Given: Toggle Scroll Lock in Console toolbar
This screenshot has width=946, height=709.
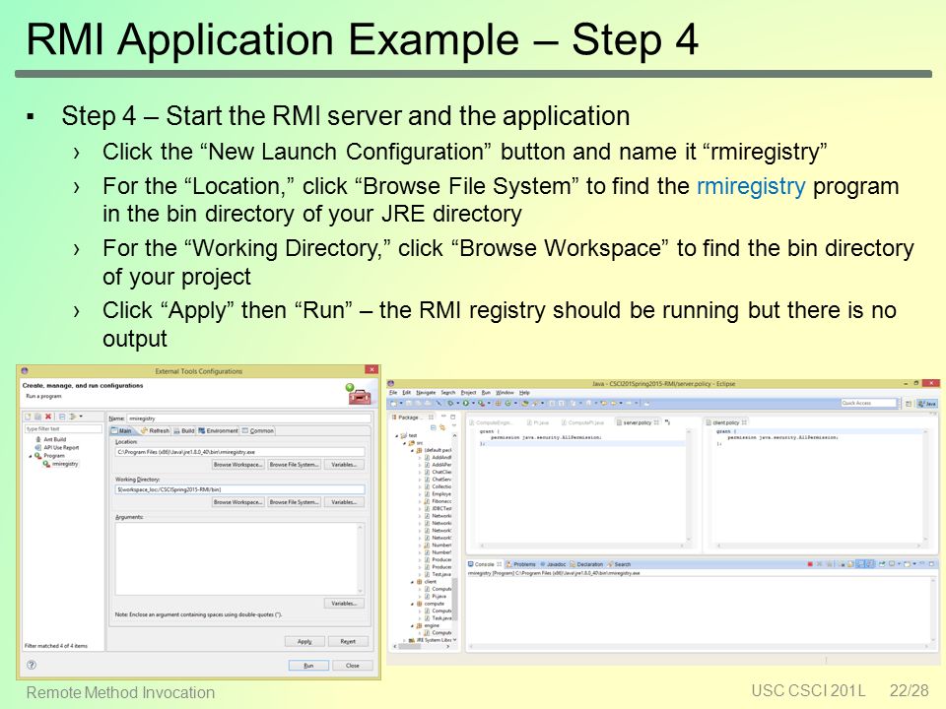Looking at the screenshot, I should point(850,564).
